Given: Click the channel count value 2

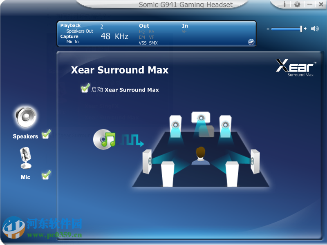Looking at the screenshot, I should (x=101, y=27).
